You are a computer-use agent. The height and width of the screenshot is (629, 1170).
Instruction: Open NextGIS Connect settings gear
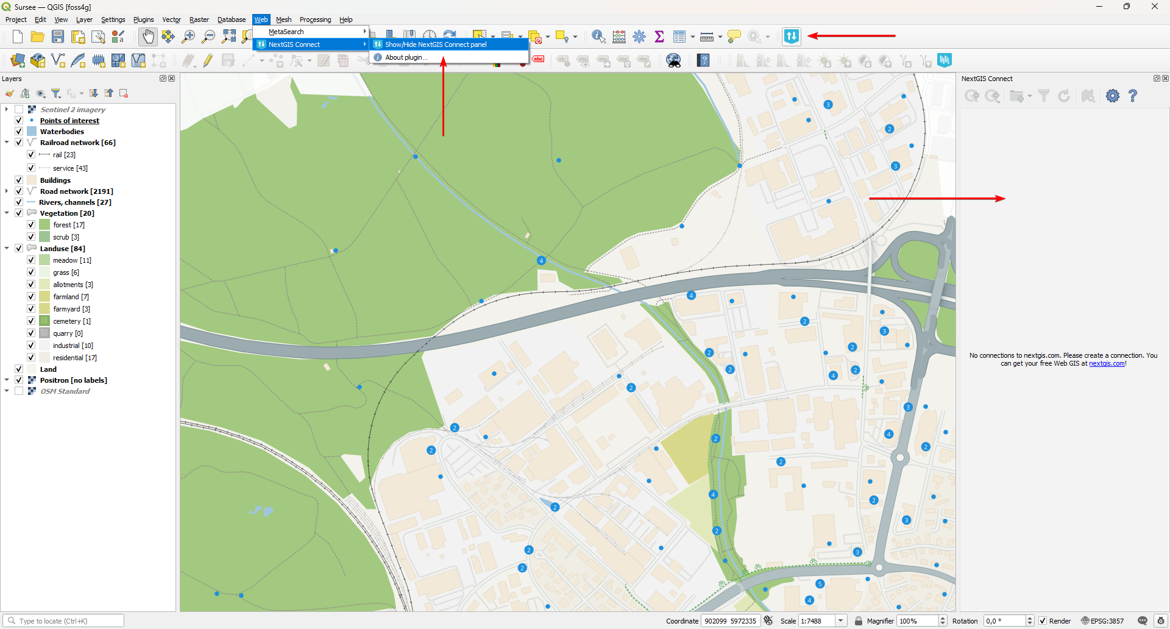click(1112, 96)
